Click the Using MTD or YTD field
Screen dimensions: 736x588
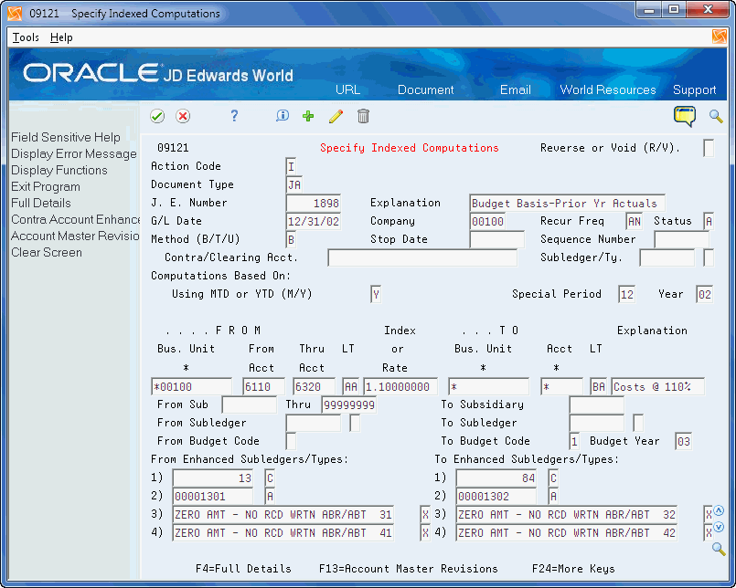point(376,295)
